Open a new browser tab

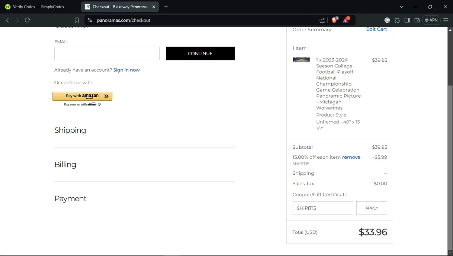click(166, 7)
